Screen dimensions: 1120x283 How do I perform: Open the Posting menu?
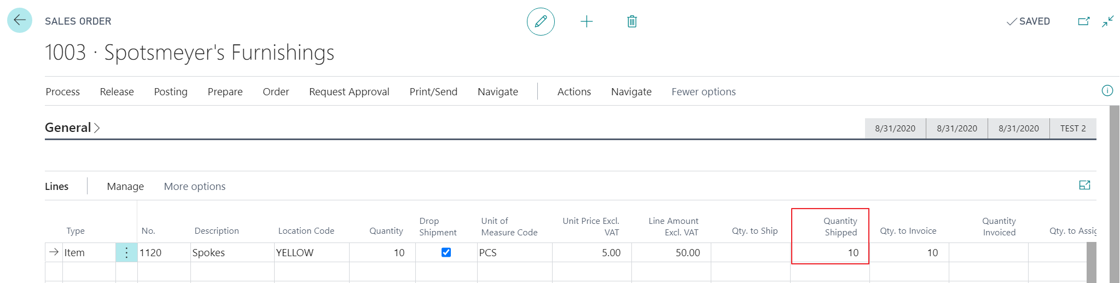tap(171, 92)
